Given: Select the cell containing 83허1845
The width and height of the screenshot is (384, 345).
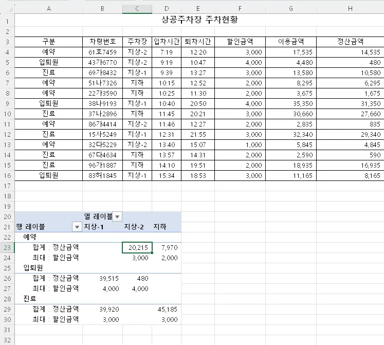Looking at the screenshot, I should (x=103, y=176).
